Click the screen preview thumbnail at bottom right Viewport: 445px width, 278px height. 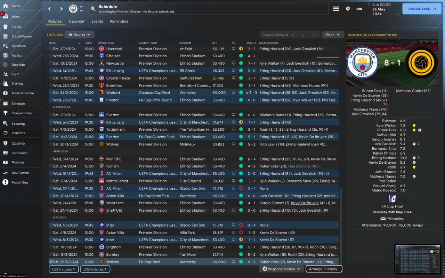418,259
